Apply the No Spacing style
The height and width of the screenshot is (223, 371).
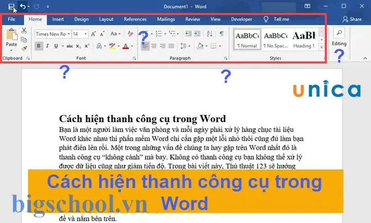pos(276,39)
